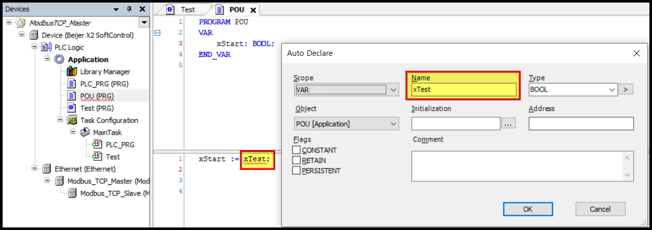This screenshot has width=652, height=230.
Task: Open the Scope VAR dropdown
Action: (394, 90)
